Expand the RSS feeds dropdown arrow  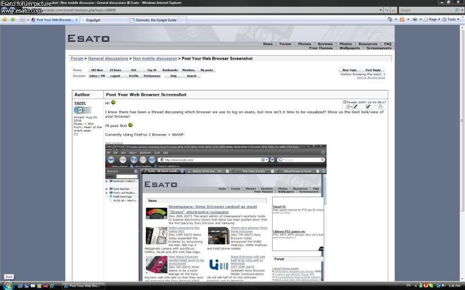(x=408, y=20)
